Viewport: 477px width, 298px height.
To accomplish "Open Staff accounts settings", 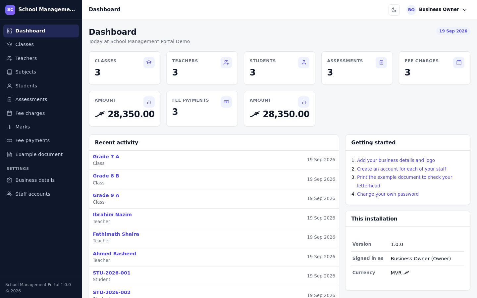I will click(x=41, y=194).
